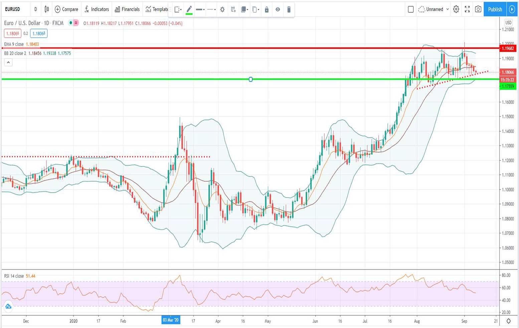The width and height of the screenshot is (519, 328).
Task: Toggle the select layout checkbox square
Action: pyautogui.click(x=411, y=9)
